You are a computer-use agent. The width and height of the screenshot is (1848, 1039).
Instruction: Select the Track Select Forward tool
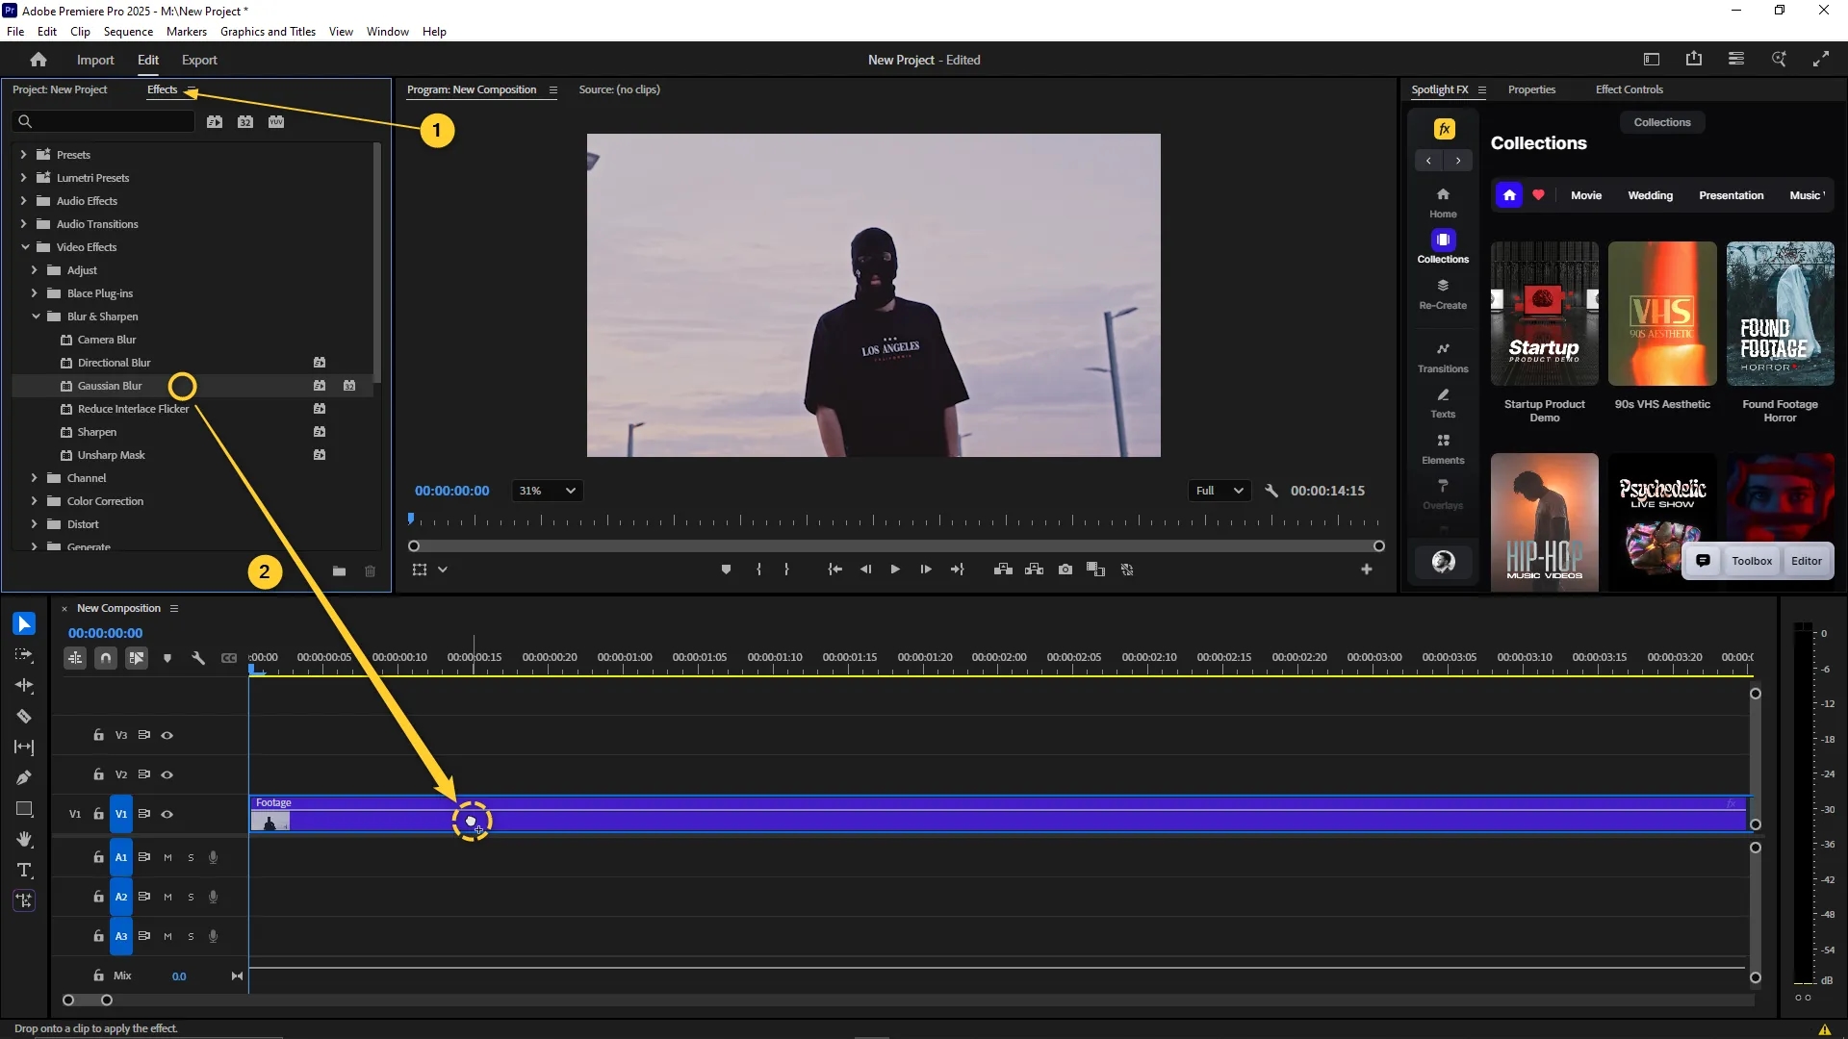(24, 655)
